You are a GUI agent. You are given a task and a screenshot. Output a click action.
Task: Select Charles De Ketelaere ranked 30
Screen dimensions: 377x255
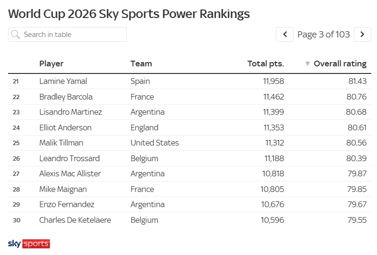tap(75, 220)
